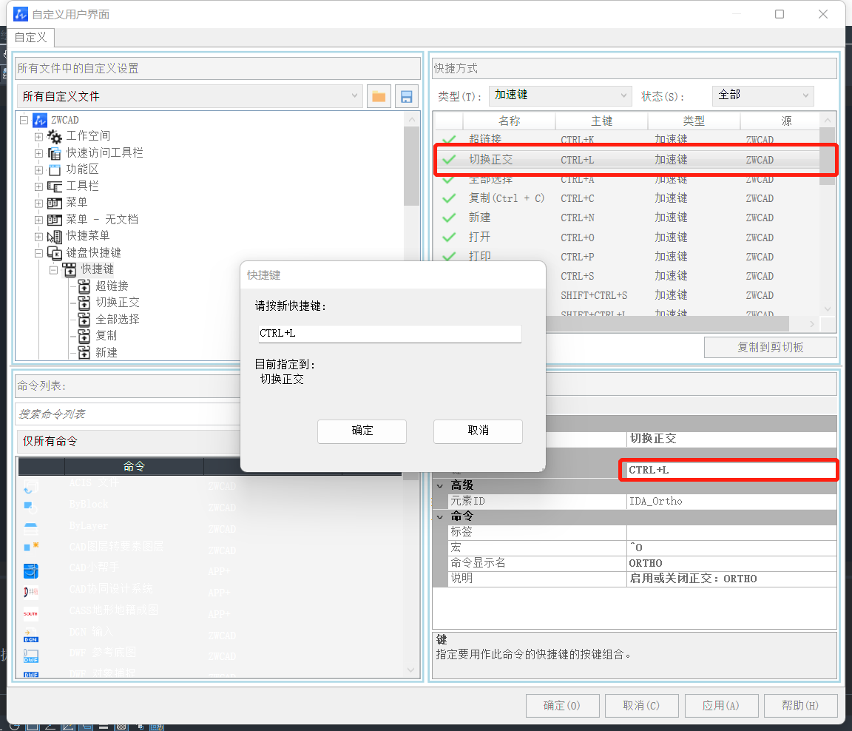Toggle green checkmark for 新建 row

pos(450,218)
